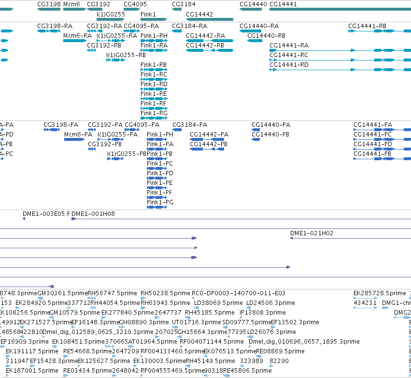The width and height of the screenshot is (411, 378).
Task: Click the CG14440-PA protein label
Action: 271,124
